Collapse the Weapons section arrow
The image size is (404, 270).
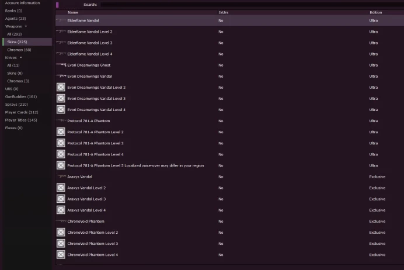[x=26, y=26]
